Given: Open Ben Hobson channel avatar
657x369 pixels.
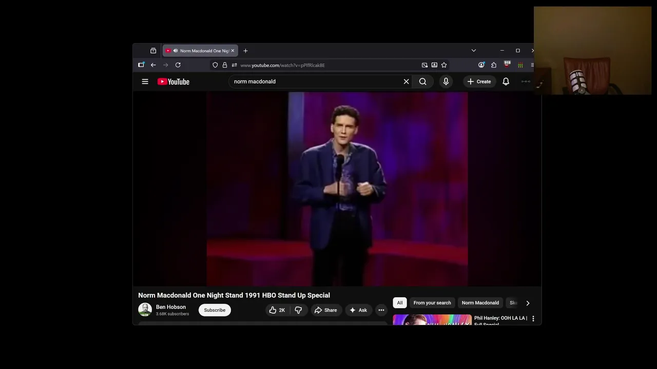Looking at the screenshot, I should click(145, 310).
